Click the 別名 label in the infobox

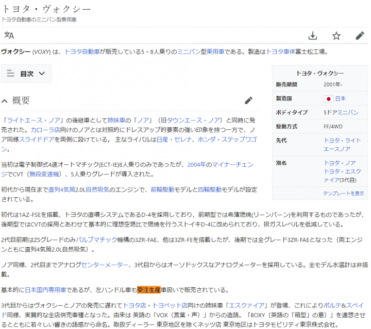click(x=281, y=163)
